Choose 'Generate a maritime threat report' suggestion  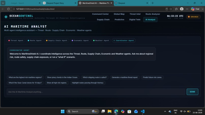pos(125,77)
